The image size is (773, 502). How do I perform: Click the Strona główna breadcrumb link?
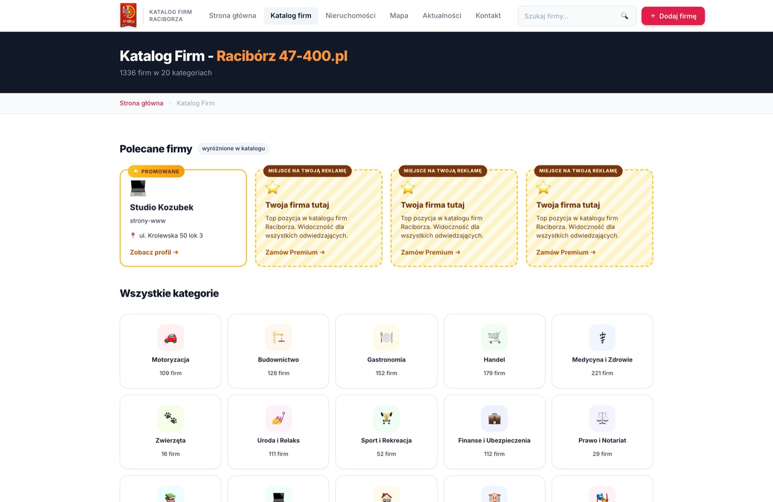141,103
